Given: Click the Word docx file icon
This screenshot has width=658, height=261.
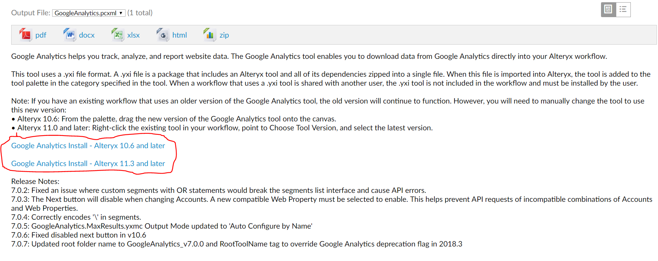Looking at the screenshot, I should pyautogui.click(x=69, y=35).
